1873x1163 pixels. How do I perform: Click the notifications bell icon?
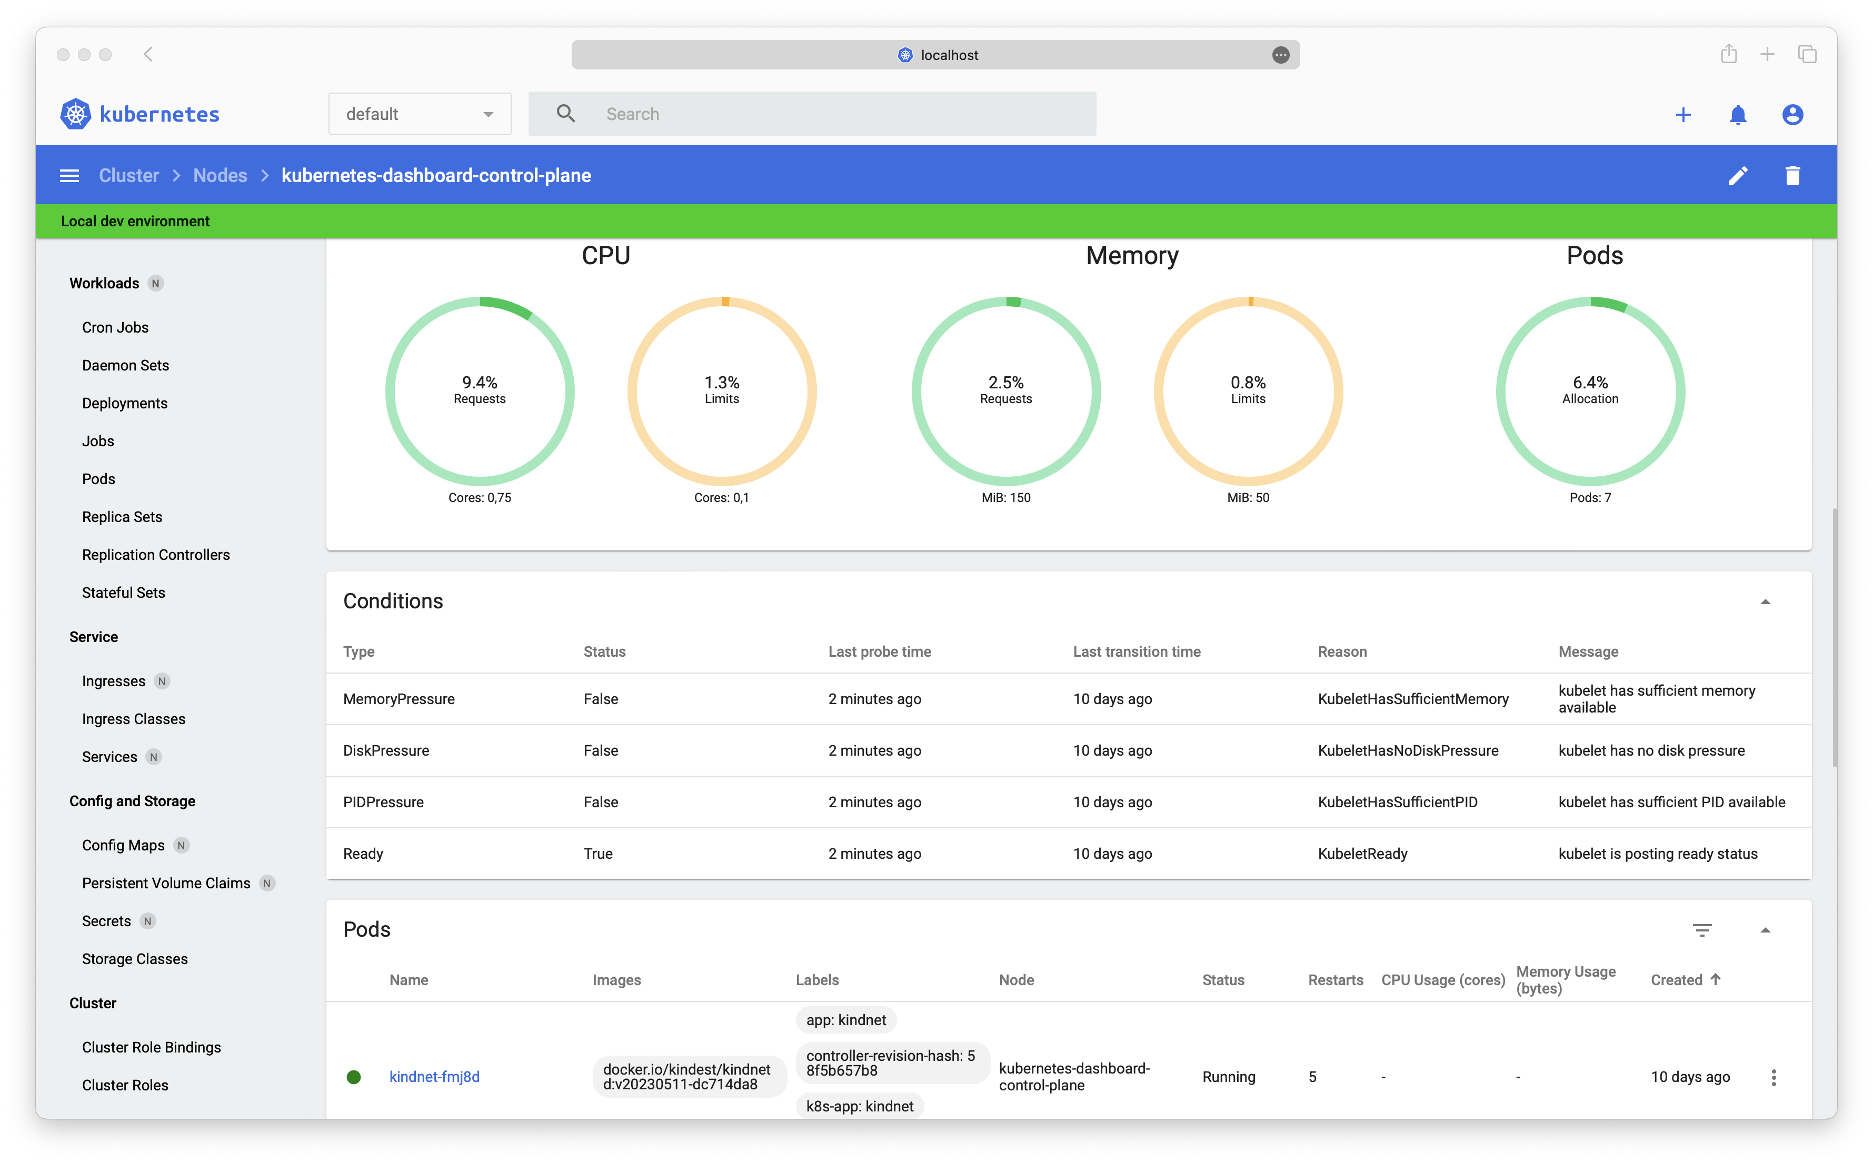[1738, 114]
